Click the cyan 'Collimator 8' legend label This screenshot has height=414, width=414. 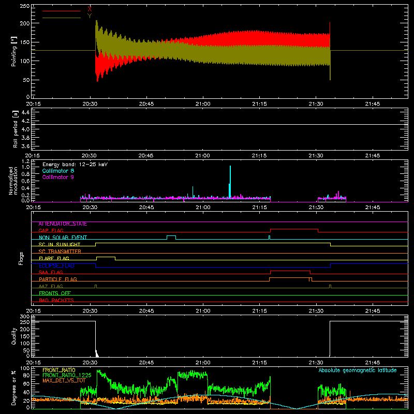(58, 171)
